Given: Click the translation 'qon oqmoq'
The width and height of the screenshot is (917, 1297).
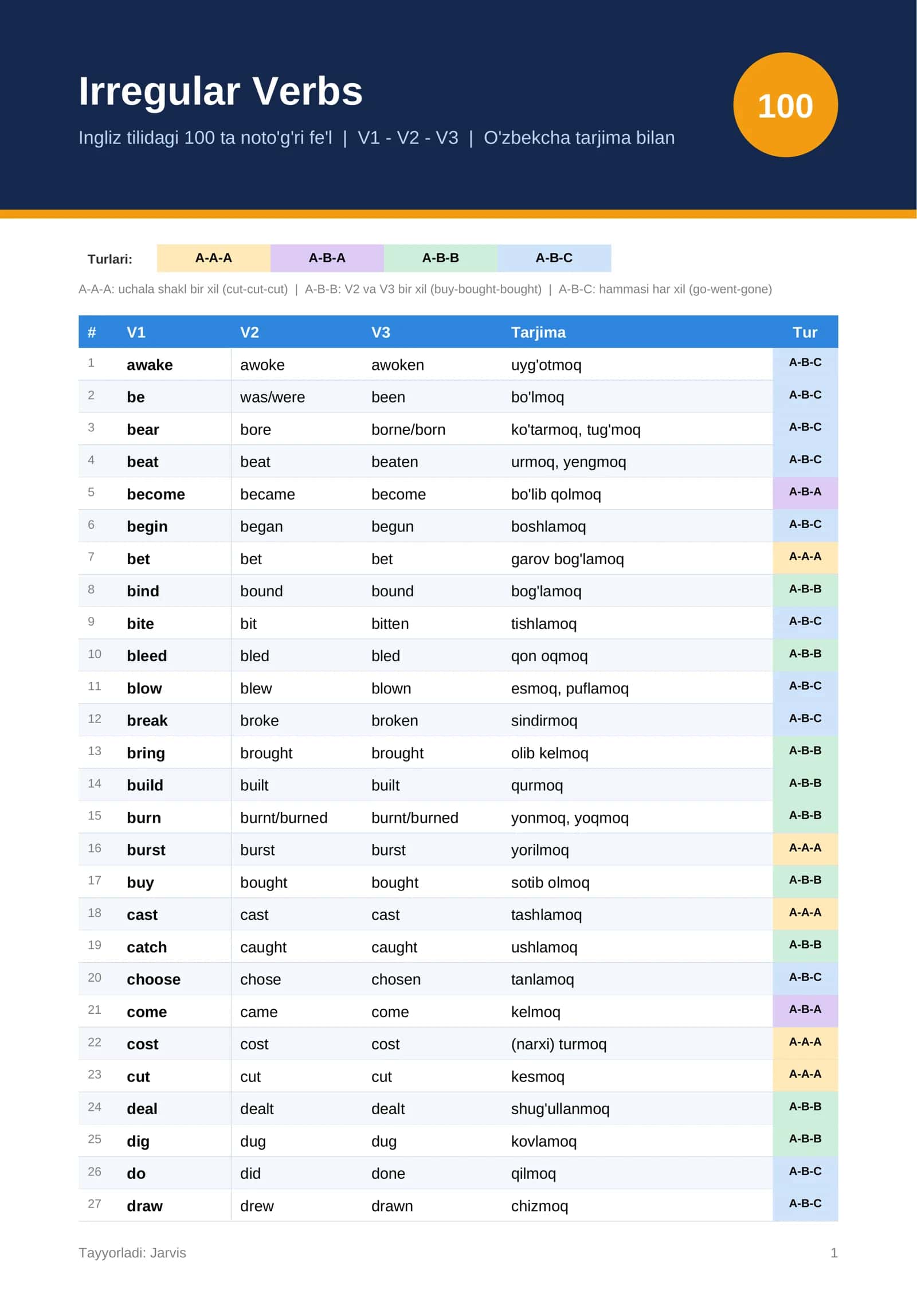Looking at the screenshot, I should click(549, 656).
